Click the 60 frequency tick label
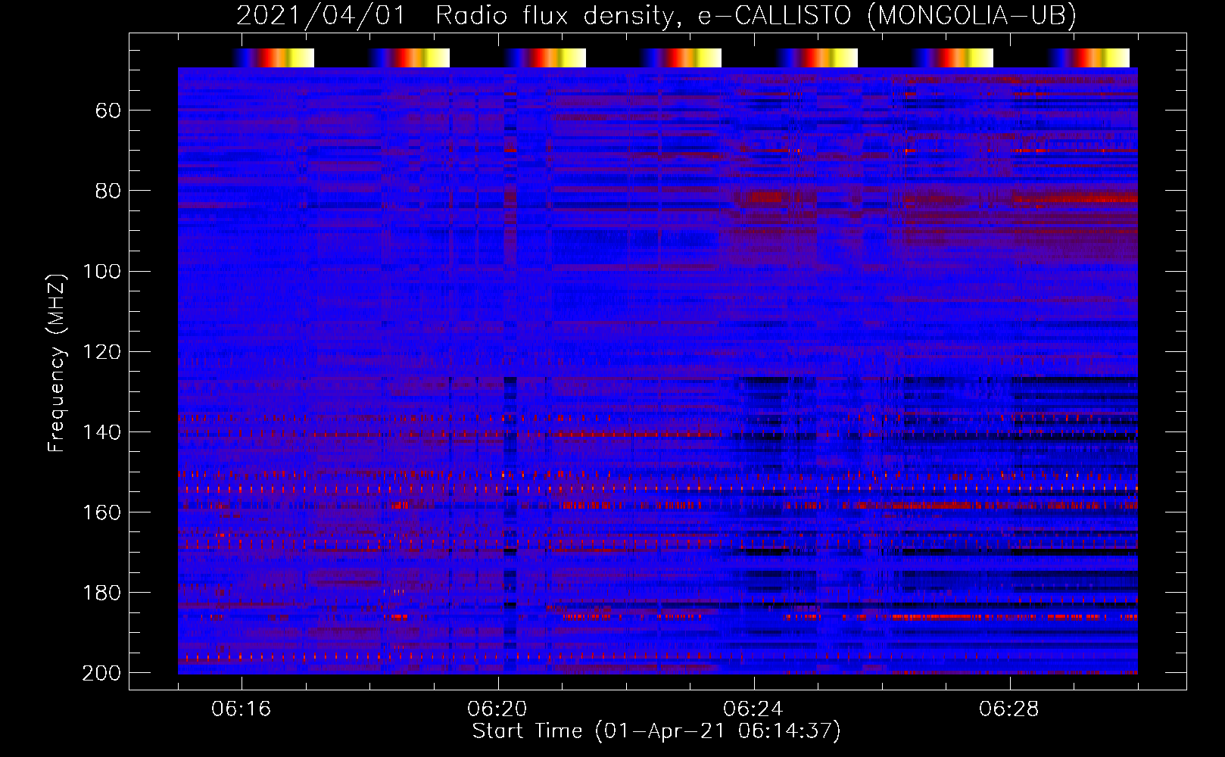Screen dimensions: 1225x757 [108, 111]
